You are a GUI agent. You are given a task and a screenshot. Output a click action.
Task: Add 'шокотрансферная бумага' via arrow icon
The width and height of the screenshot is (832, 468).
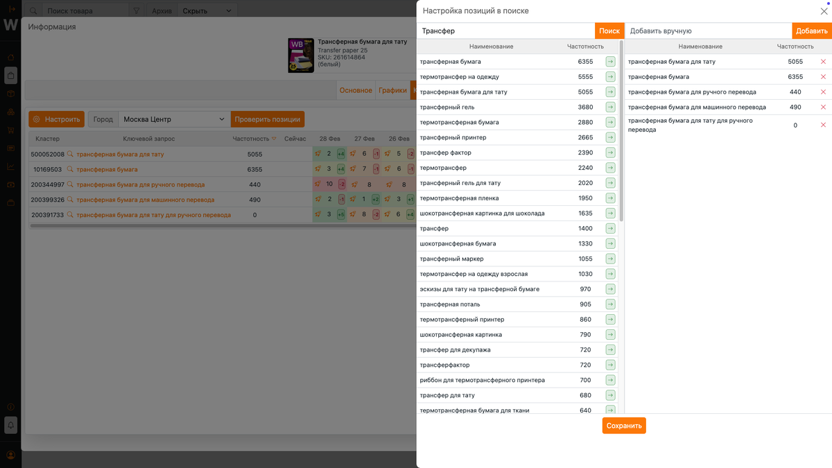(610, 243)
